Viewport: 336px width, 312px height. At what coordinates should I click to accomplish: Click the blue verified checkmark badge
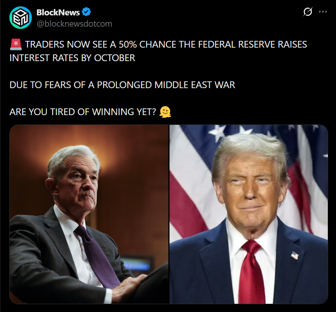(86, 12)
